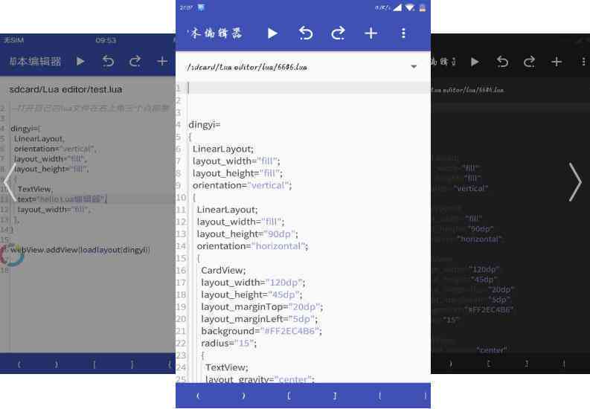The width and height of the screenshot is (590, 409).
Task: Place the cursor on empty line 1 of the center editor
Action: (x=309, y=88)
